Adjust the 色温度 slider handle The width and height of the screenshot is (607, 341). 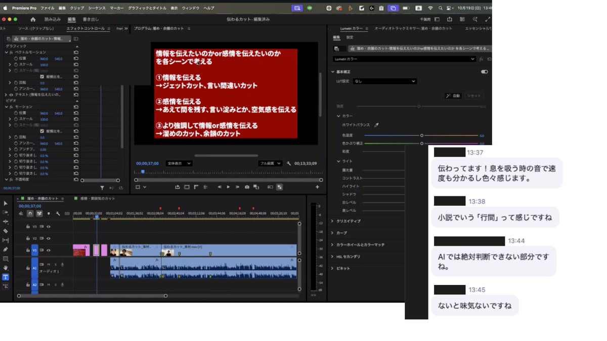421,135
